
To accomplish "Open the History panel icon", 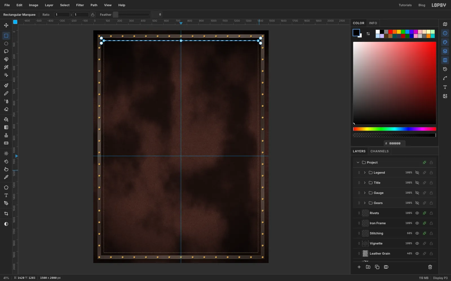I will 445,69.
